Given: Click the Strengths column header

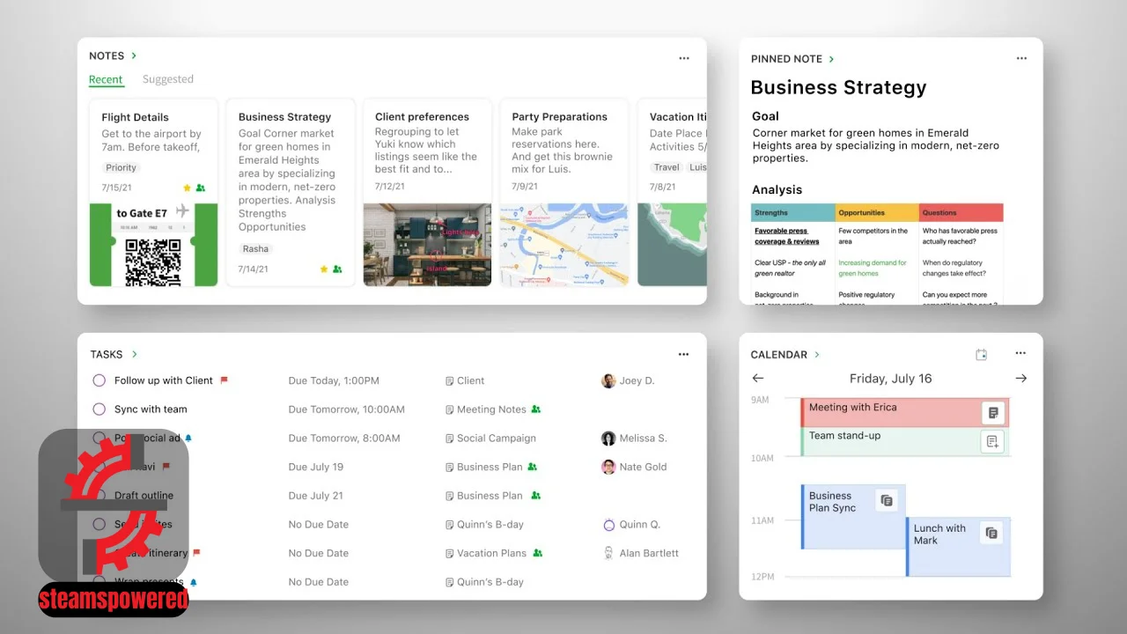Looking at the screenshot, I should (792, 212).
